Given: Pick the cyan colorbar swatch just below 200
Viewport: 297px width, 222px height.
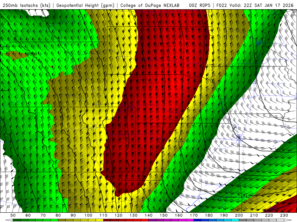Looking at the screenshot, I should (x=235, y=220).
